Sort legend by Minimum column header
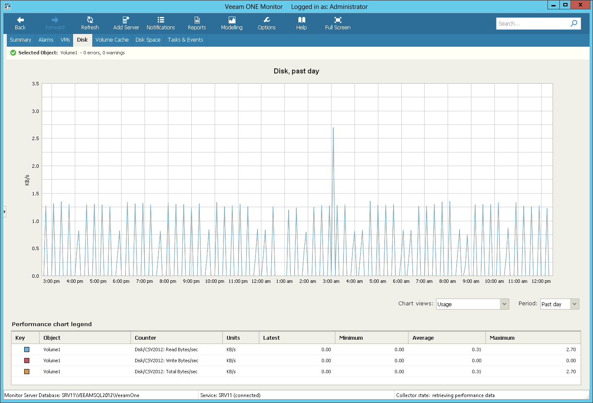The width and height of the screenshot is (593, 403). (372, 338)
